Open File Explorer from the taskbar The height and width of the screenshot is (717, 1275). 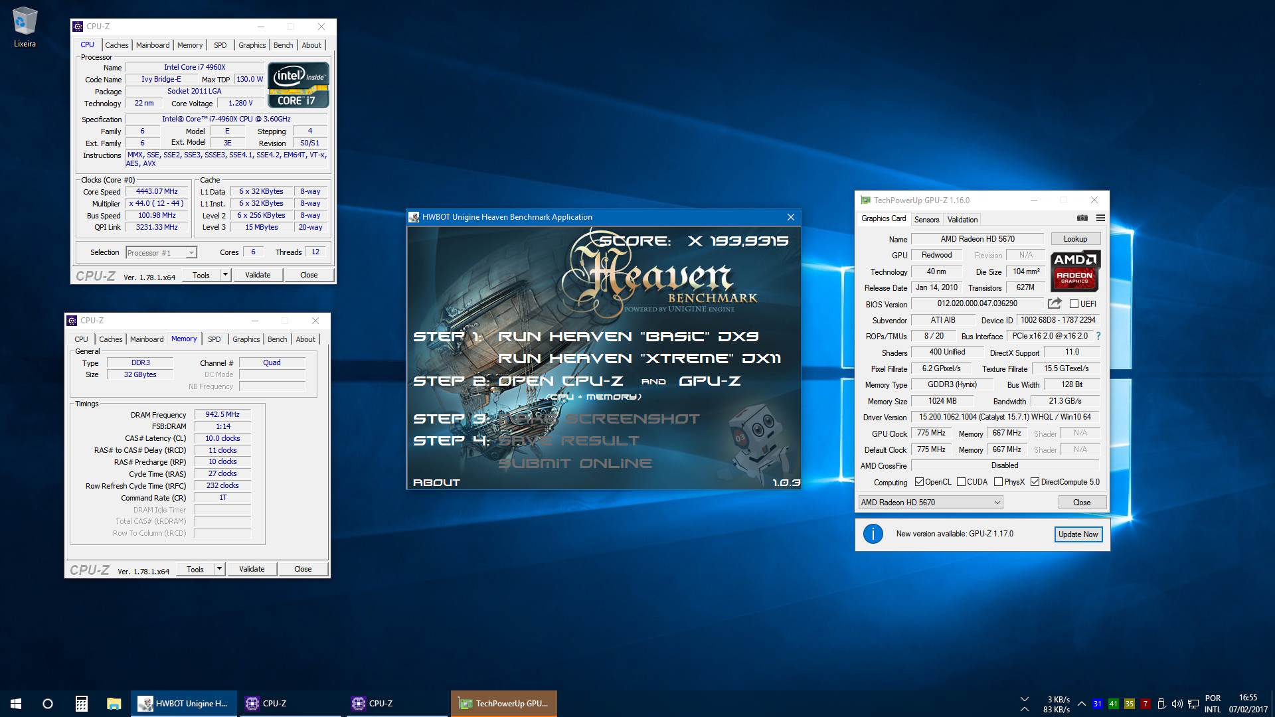point(114,704)
